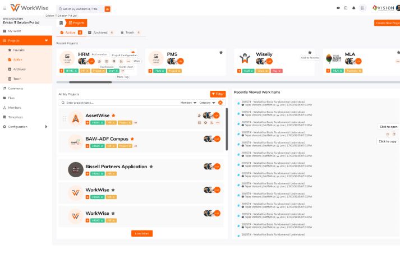400x263 pixels.
Task: Open AssetWise row's Gantt chart icon
Action: coord(212,123)
